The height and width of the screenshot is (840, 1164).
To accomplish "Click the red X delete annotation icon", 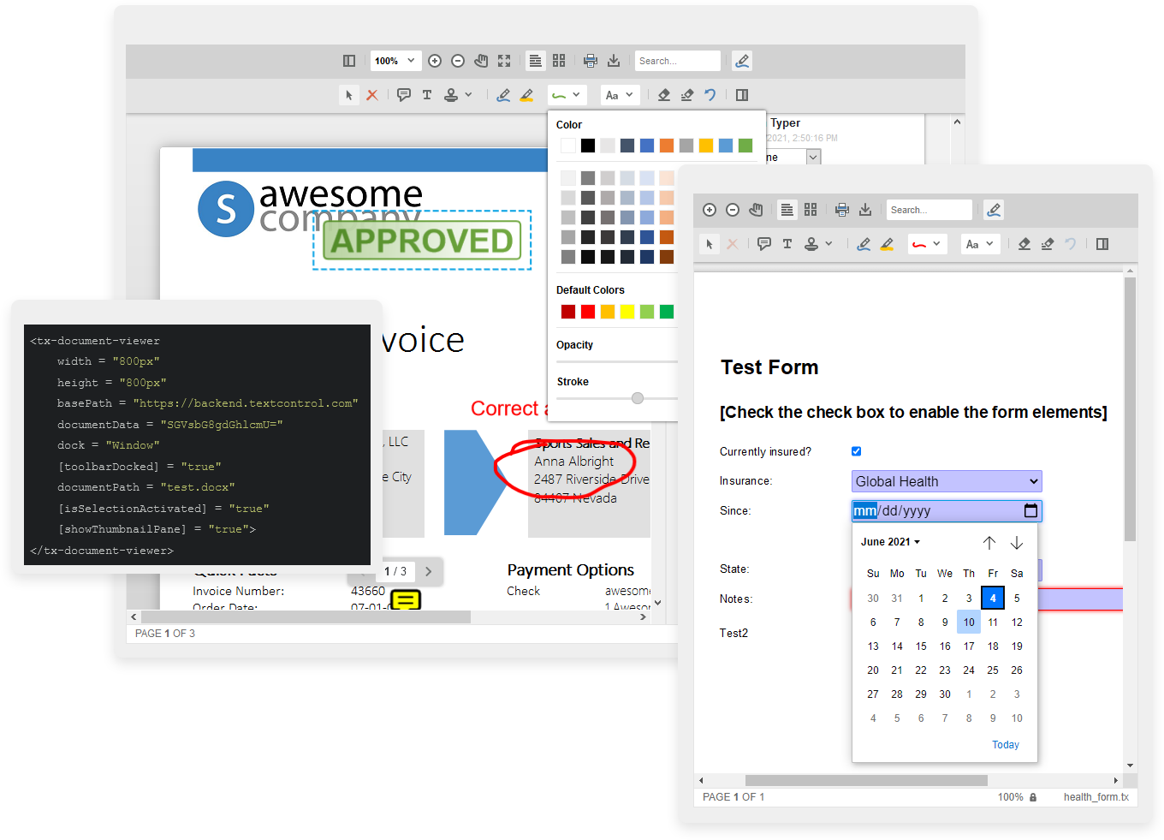I will 371,95.
